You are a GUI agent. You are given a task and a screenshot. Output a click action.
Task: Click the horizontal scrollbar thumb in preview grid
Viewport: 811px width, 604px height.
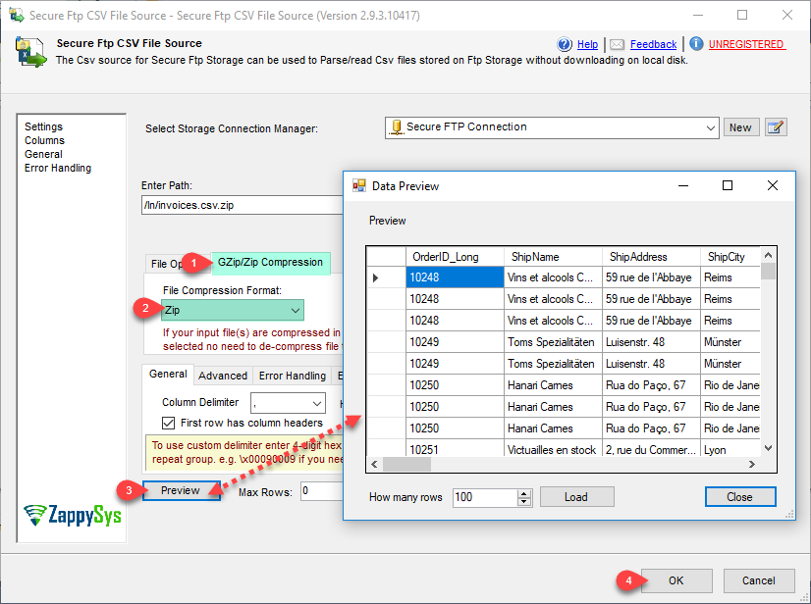pos(406,464)
